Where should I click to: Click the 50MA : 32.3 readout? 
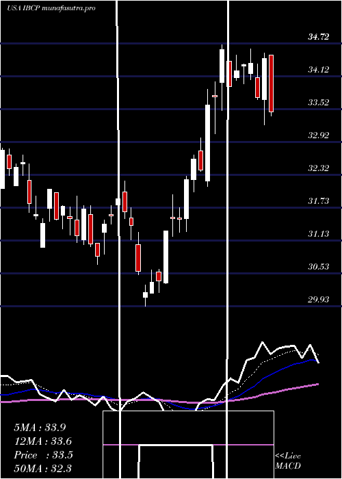coord(43,469)
